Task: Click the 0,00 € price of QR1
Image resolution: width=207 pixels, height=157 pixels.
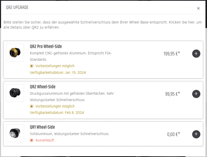Action: (x=174, y=134)
